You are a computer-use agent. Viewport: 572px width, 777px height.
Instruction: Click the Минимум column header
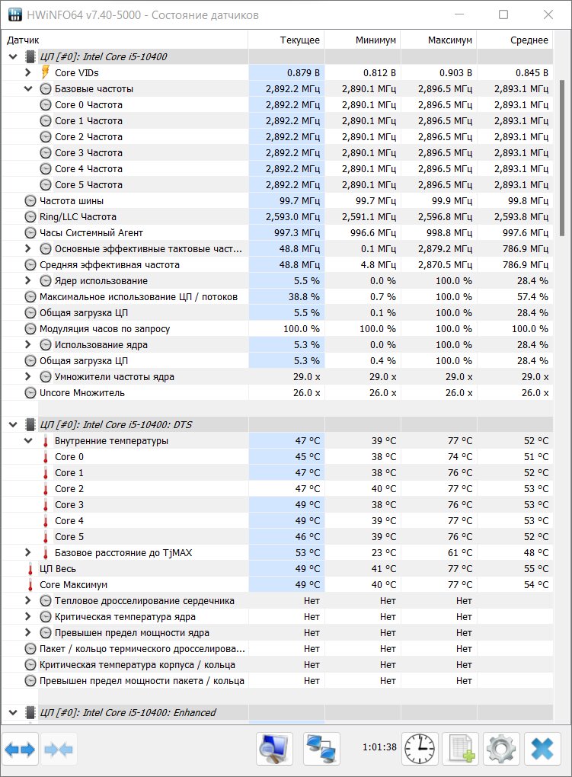(x=363, y=40)
